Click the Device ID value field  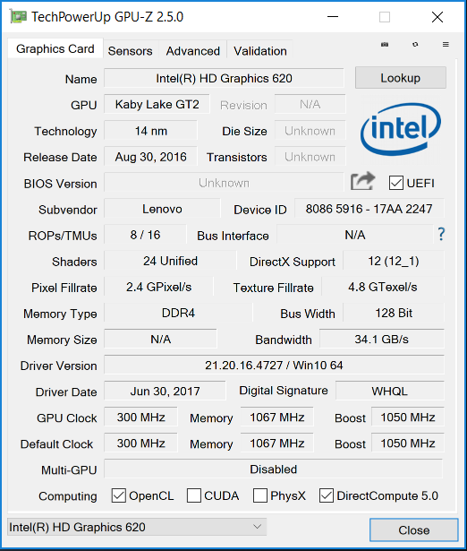click(x=369, y=209)
